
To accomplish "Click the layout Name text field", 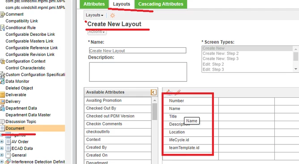I will point(137,50).
